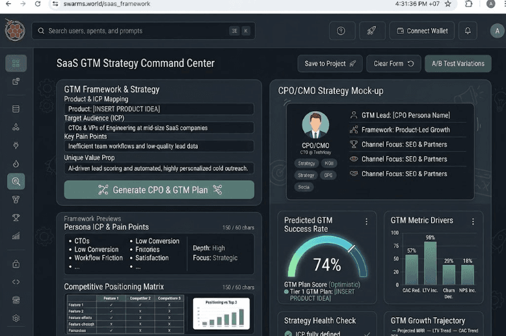Image resolution: width=506 pixels, height=336 pixels.
Task: Click the 'Competitive Positioning Matrix' heading
Action: coord(114,287)
